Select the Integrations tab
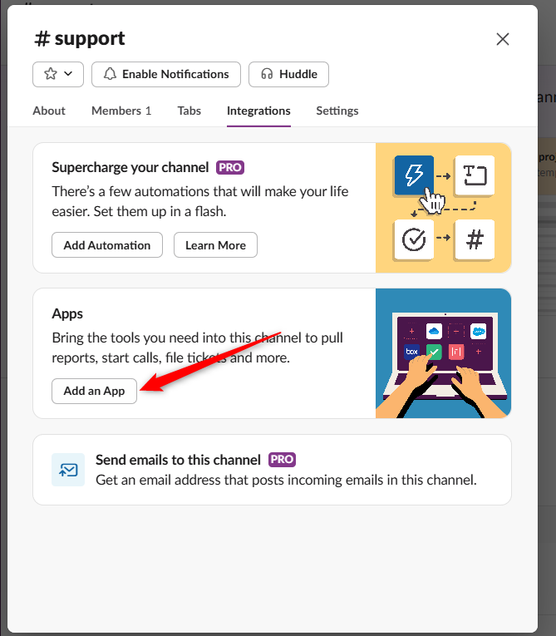Image resolution: width=556 pixels, height=636 pixels. coord(258,111)
